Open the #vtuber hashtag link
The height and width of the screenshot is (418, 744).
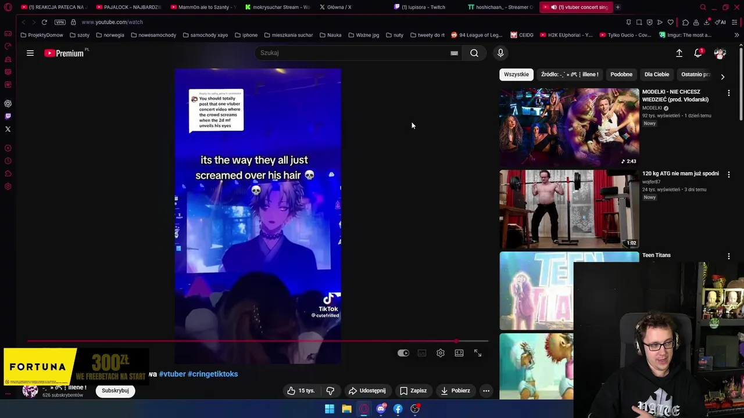(x=172, y=374)
